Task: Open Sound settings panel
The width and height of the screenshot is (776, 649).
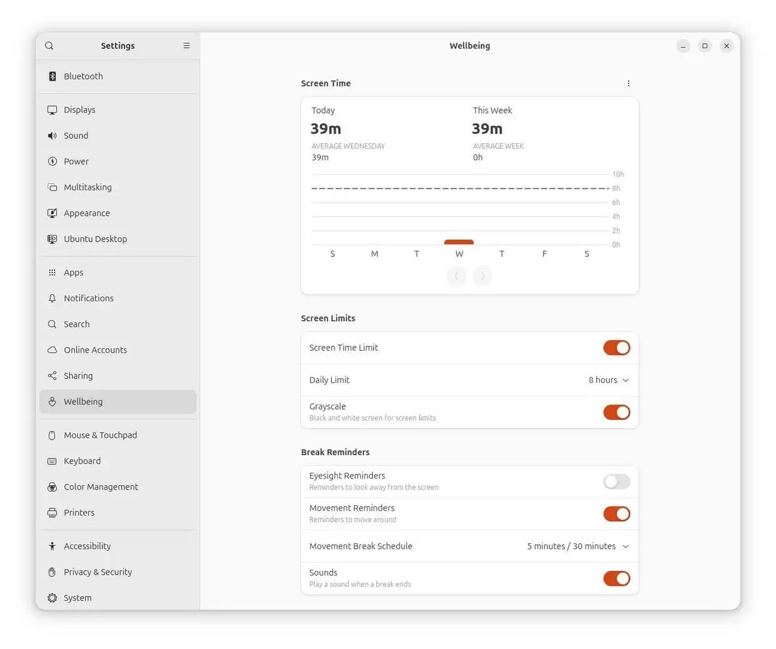Action: (118, 136)
